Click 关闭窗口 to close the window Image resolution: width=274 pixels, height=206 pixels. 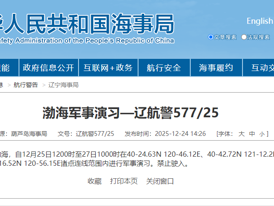tap(160, 181)
